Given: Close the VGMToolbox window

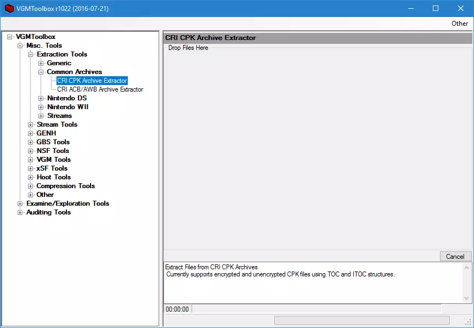Looking at the screenshot, I should pos(461,8).
